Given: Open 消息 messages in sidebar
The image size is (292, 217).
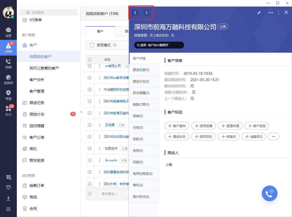Looking at the screenshot, I should click(x=8, y=32).
